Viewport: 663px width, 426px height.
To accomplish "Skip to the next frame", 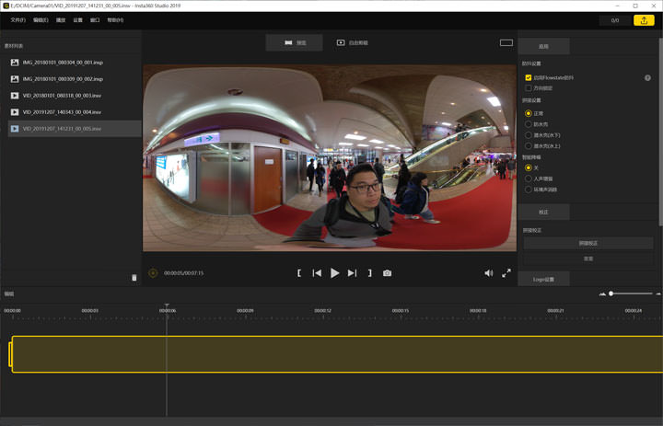I will pyautogui.click(x=352, y=273).
